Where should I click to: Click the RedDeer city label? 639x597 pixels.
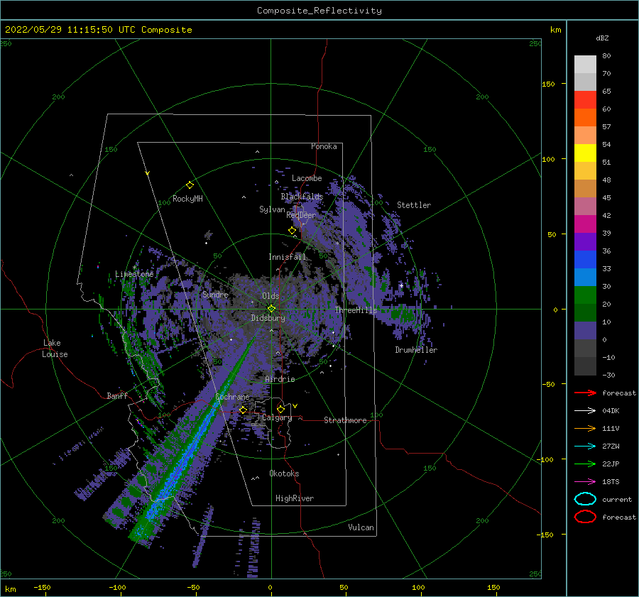[301, 215]
